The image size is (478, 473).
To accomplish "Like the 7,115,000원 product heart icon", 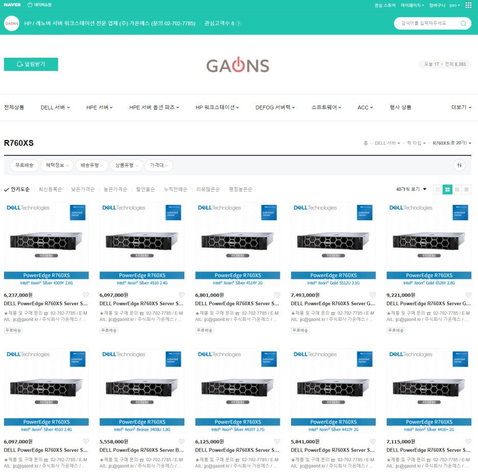I will 468,441.
